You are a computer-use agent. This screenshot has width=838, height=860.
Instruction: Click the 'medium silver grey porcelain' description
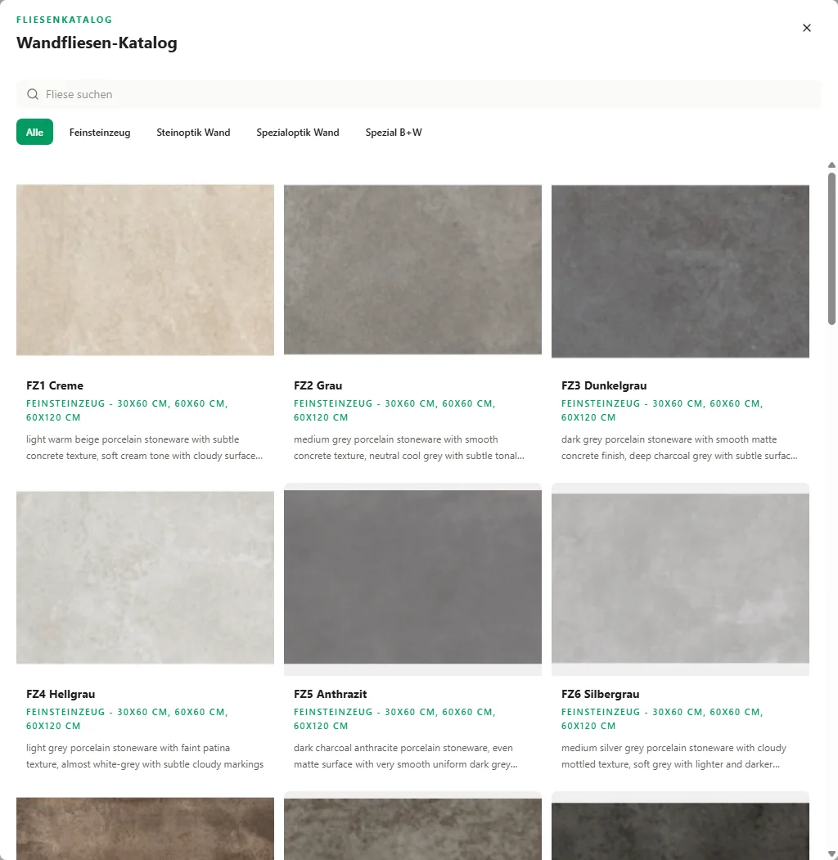[674, 756]
